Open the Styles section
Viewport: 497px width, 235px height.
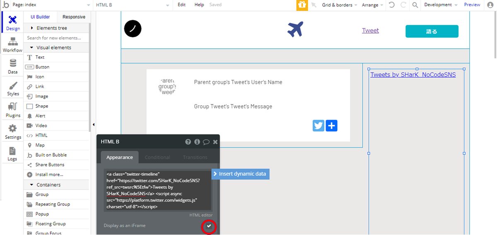pos(13,88)
